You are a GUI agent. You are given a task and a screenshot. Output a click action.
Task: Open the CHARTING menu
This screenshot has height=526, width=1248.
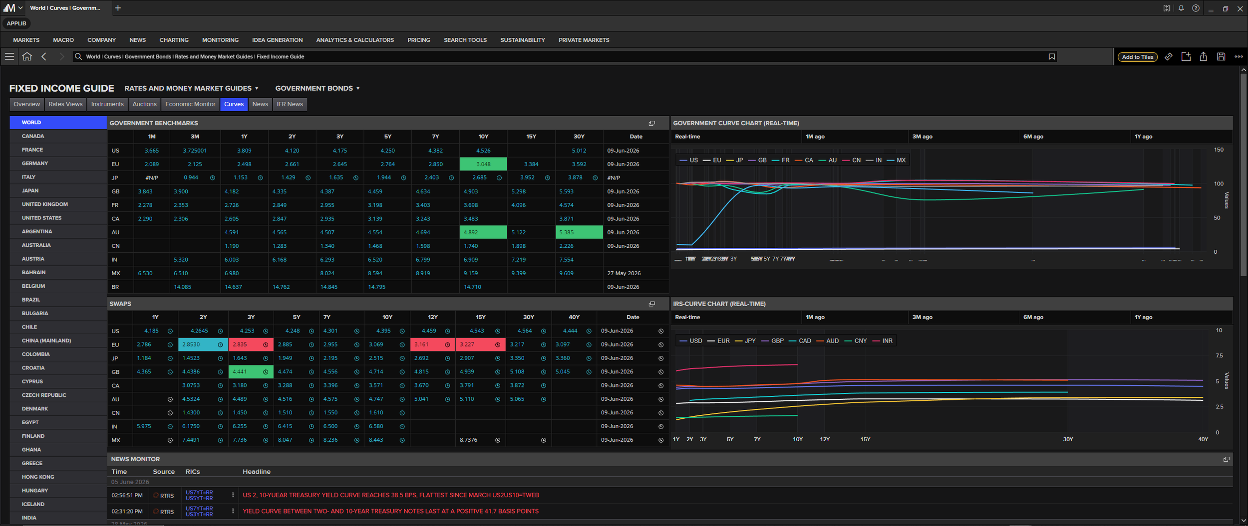[174, 40]
